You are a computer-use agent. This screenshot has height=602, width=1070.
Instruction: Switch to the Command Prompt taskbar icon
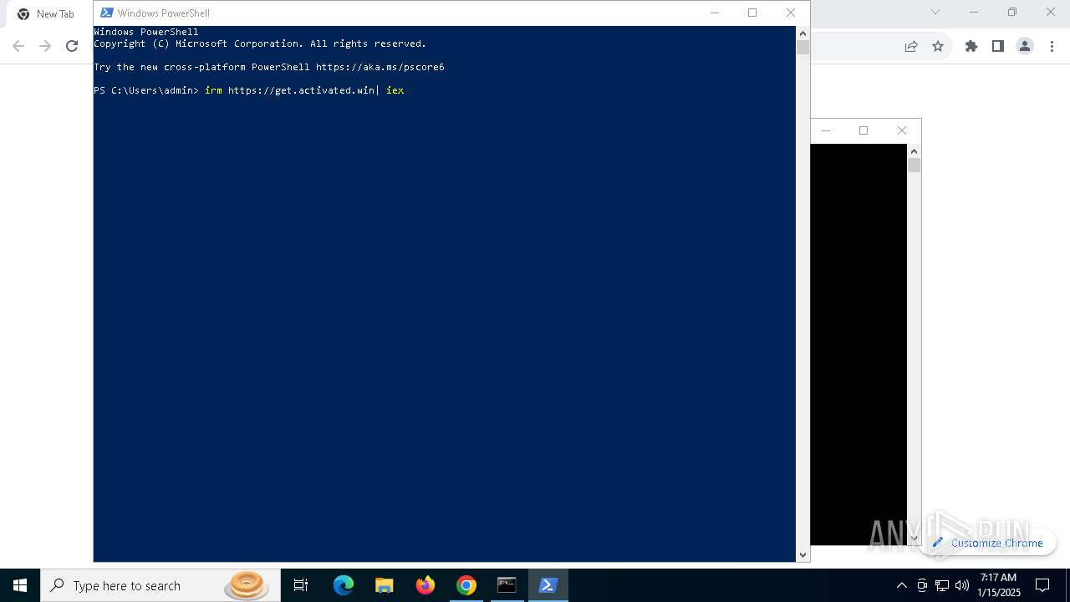(507, 585)
